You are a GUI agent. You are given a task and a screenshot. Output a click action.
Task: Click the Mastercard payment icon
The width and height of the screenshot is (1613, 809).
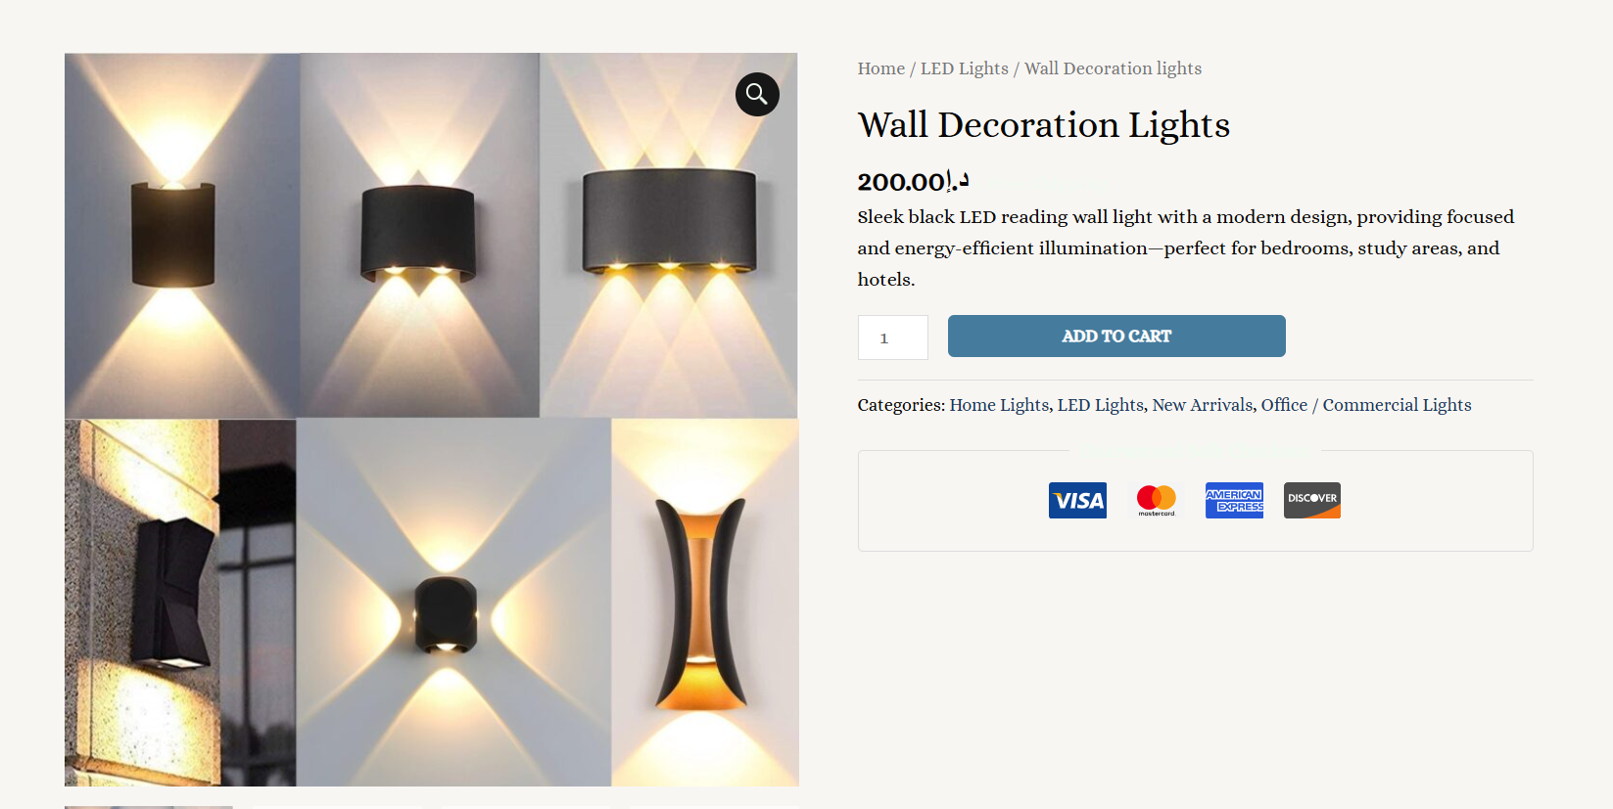click(1156, 500)
